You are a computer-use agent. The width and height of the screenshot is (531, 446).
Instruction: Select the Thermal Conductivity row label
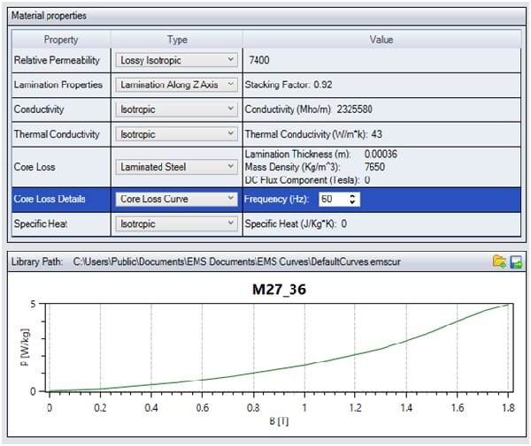click(57, 134)
